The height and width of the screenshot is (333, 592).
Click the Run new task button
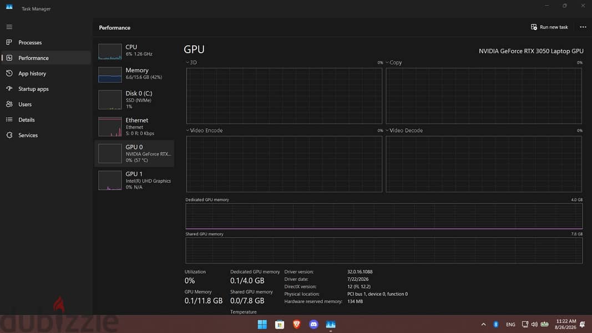pos(549,27)
